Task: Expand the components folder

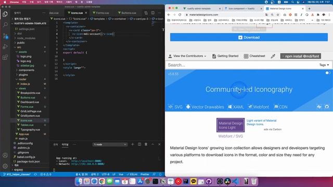Action: click(x=27, y=70)
